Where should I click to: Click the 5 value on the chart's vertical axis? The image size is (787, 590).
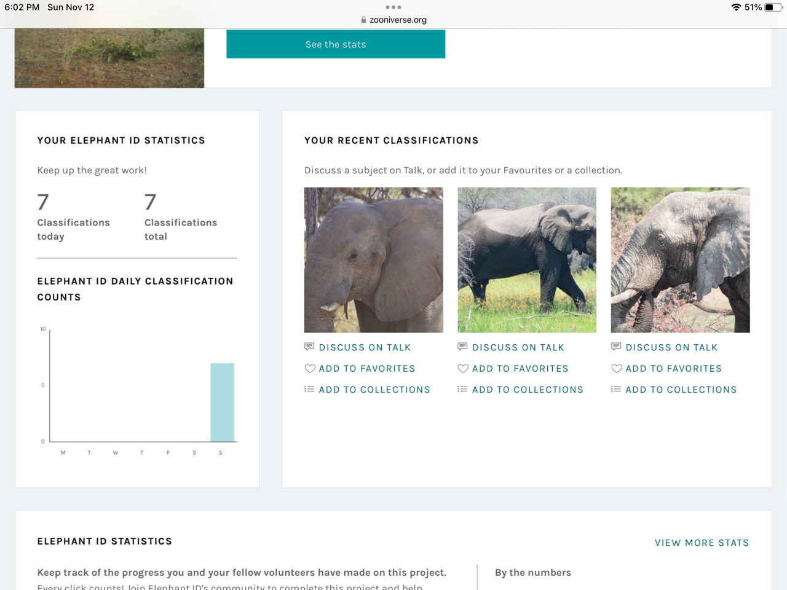[43, 385]
